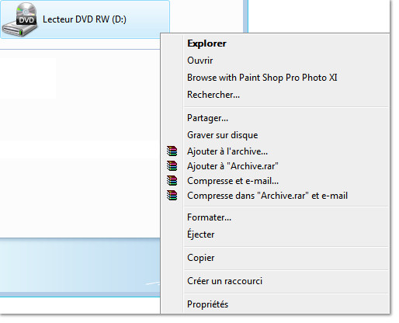The height and width of the screenshot is (323, 399).
Task: Open Propriétés of the DVD drive
Action: pyautogui.click(x=207, y=304)
